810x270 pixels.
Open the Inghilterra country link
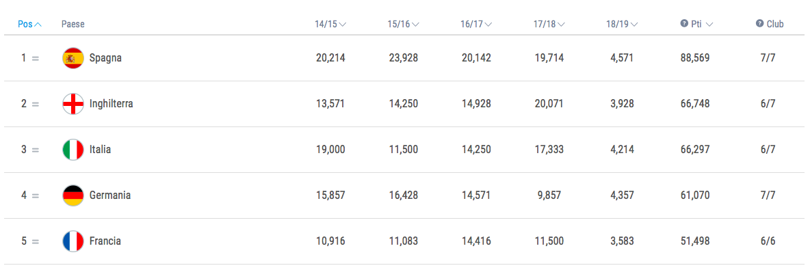[x=111, y=104]
